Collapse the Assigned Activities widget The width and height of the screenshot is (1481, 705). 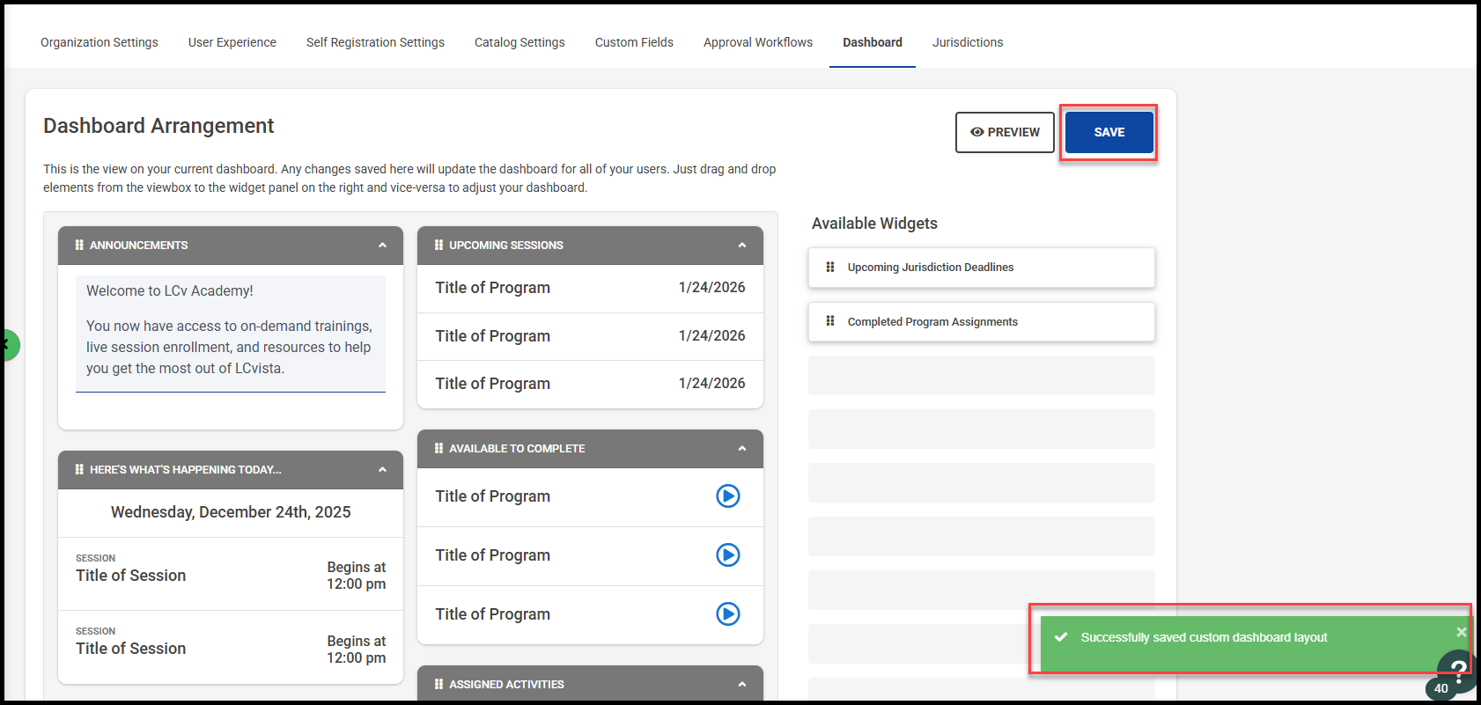742,685
